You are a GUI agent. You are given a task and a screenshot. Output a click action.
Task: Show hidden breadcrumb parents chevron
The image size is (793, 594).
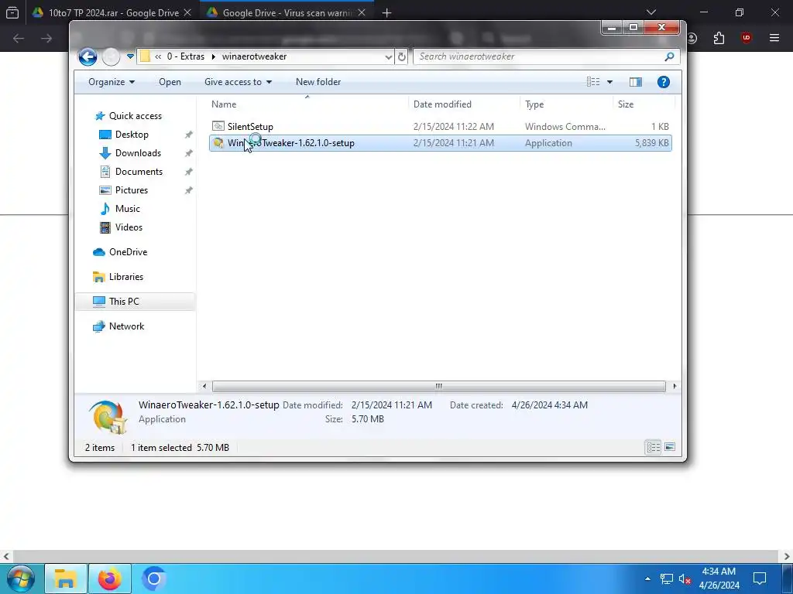(158, 56)
